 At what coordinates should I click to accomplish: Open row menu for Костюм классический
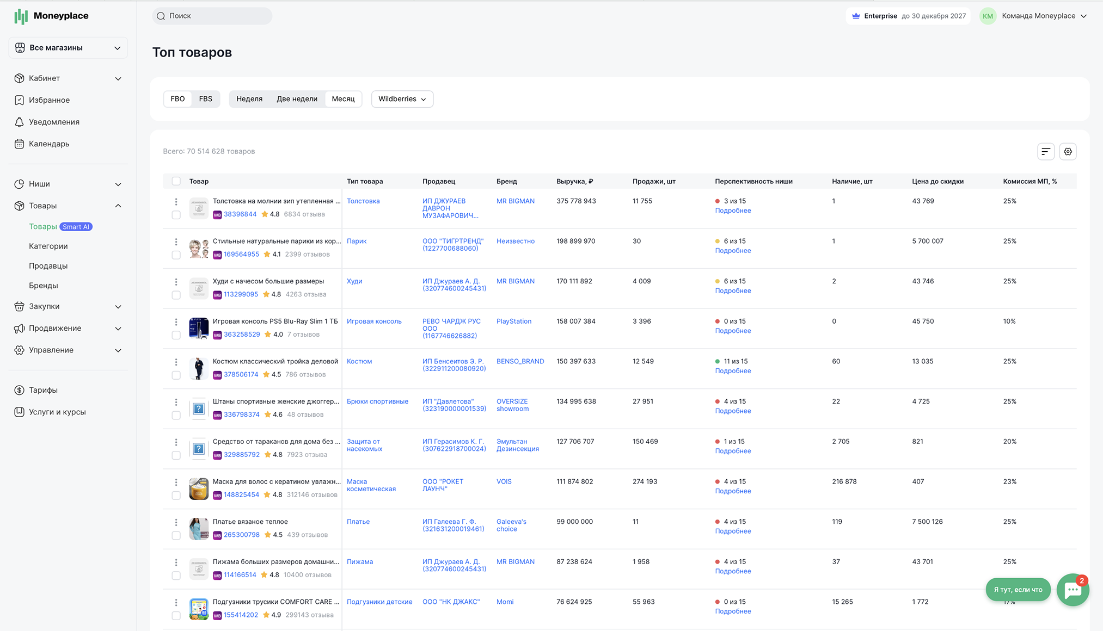point(176,362)
